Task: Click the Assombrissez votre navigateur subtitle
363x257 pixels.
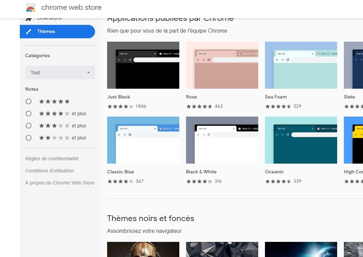Action: point(145,231)
